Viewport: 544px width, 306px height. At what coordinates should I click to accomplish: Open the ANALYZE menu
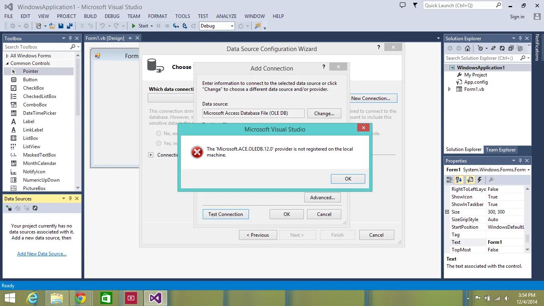[x=226, y=16]
